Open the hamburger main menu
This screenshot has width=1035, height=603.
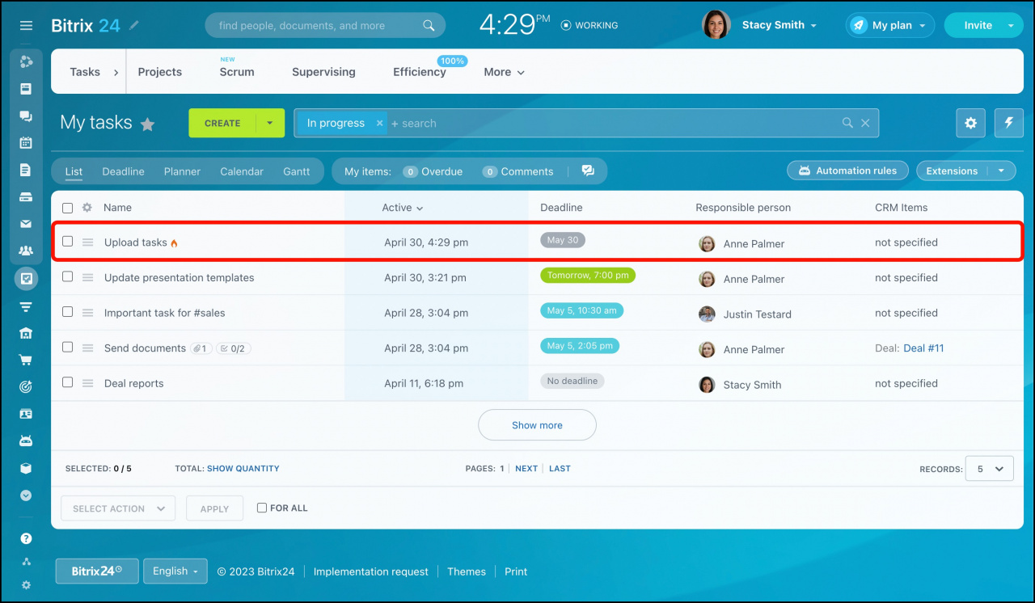point(26,26)
